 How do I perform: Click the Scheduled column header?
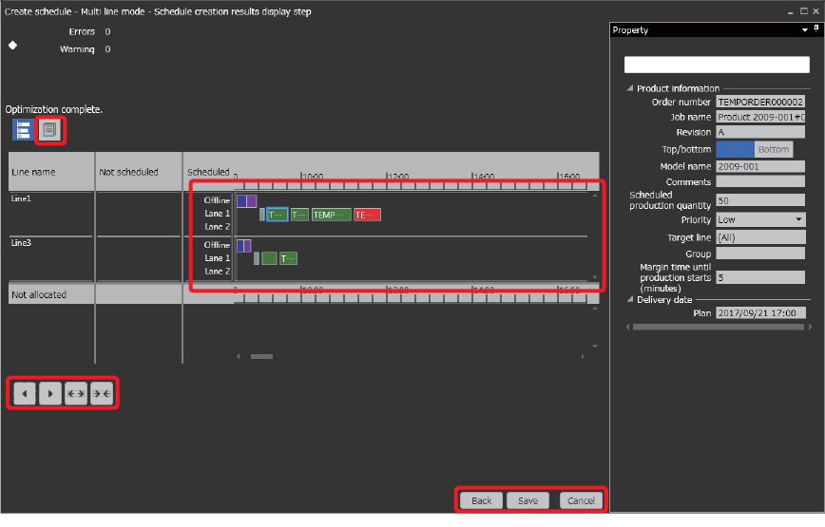point(208,172)
